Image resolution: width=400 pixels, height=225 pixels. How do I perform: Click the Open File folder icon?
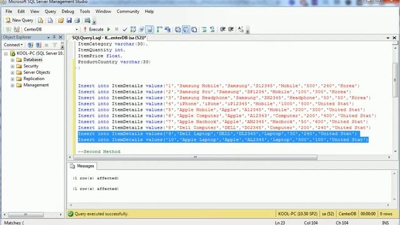coord(61,21)
